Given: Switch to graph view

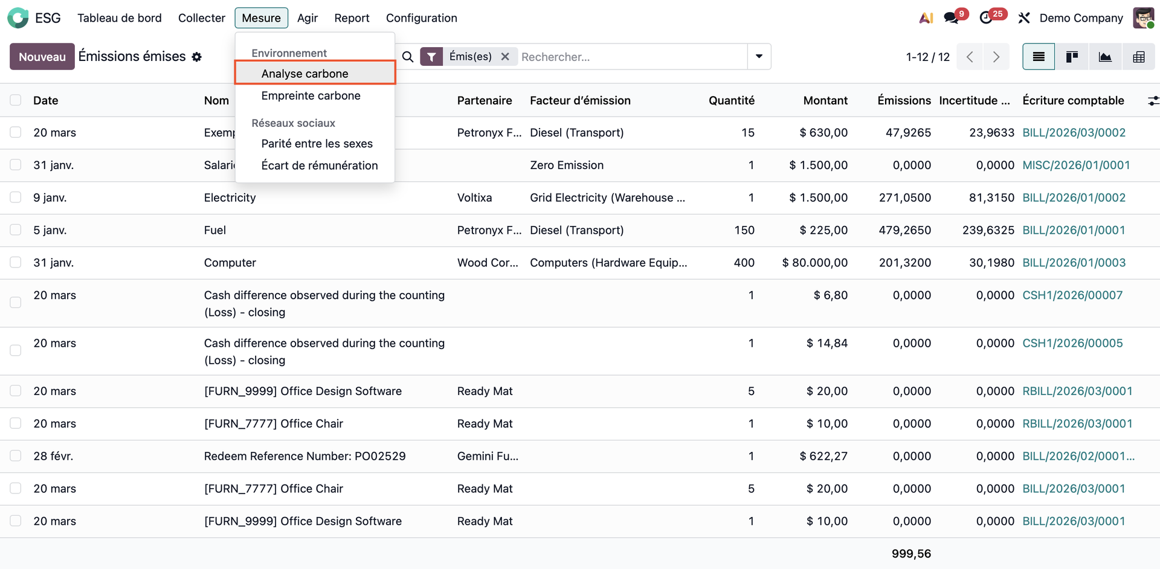Looking at the screenshot, I should click(x=1105, y=57).
